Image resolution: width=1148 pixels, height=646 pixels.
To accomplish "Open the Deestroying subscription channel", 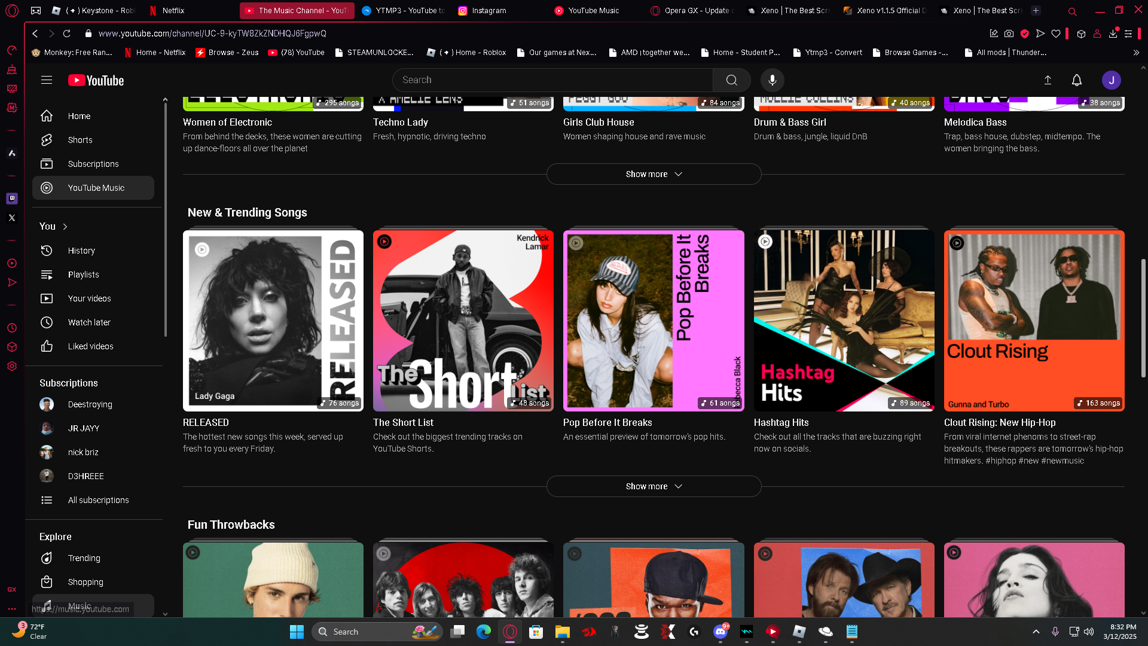I will [x=93, y=404].
